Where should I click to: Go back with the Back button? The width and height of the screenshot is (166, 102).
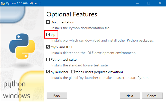tap(57, 96)
